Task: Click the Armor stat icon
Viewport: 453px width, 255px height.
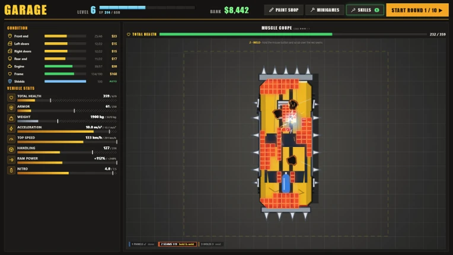Action: (11, 108)
